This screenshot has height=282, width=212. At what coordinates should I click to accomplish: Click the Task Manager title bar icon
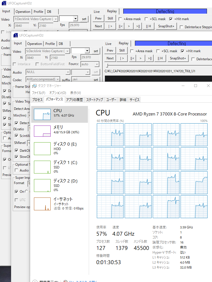(x=34, y=86)
